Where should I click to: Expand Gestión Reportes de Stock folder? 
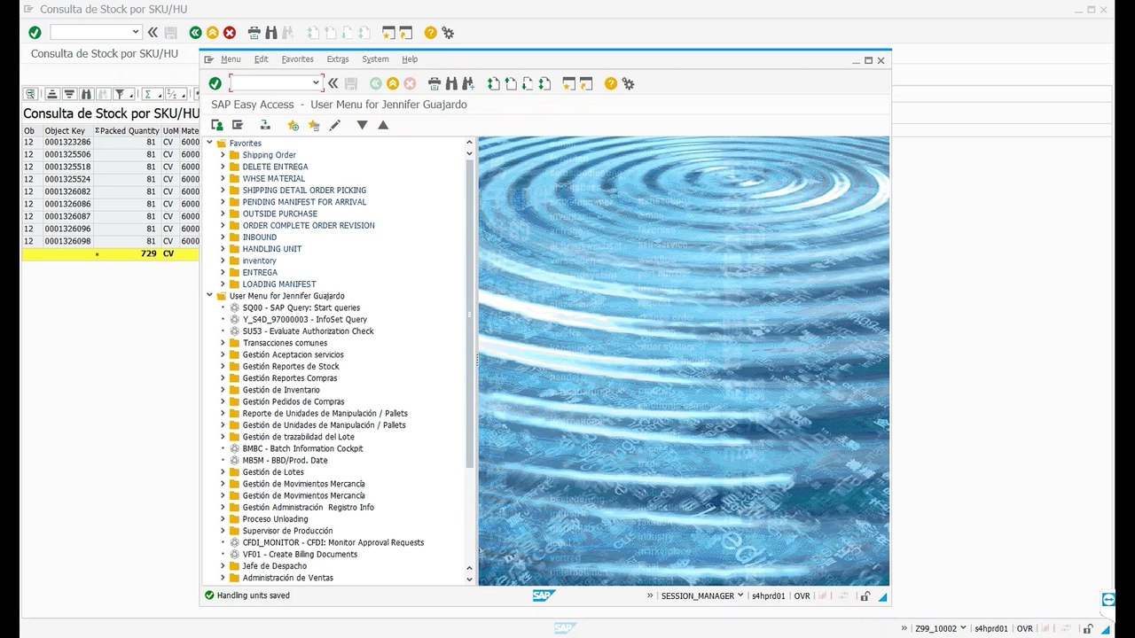[x=223, y=366]
